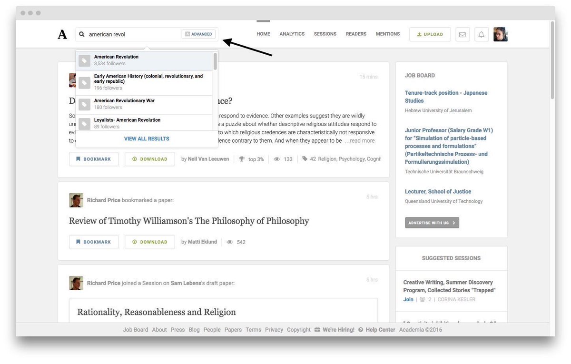Open Matti Eklund author link
This screenshot has width=571, height=364.
click(x=202, y=242)
